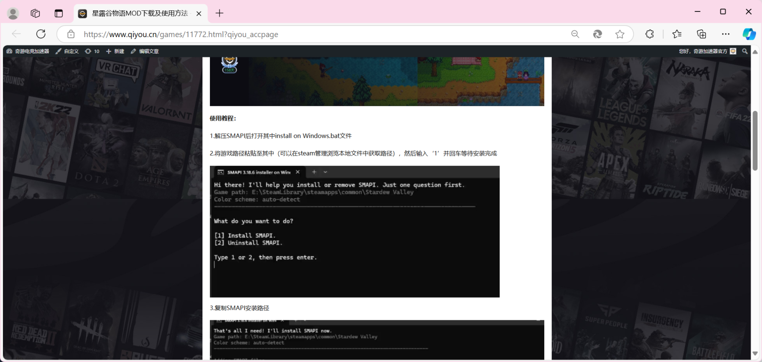
Task: Click the site information icon in address bar
Action: 71,34
